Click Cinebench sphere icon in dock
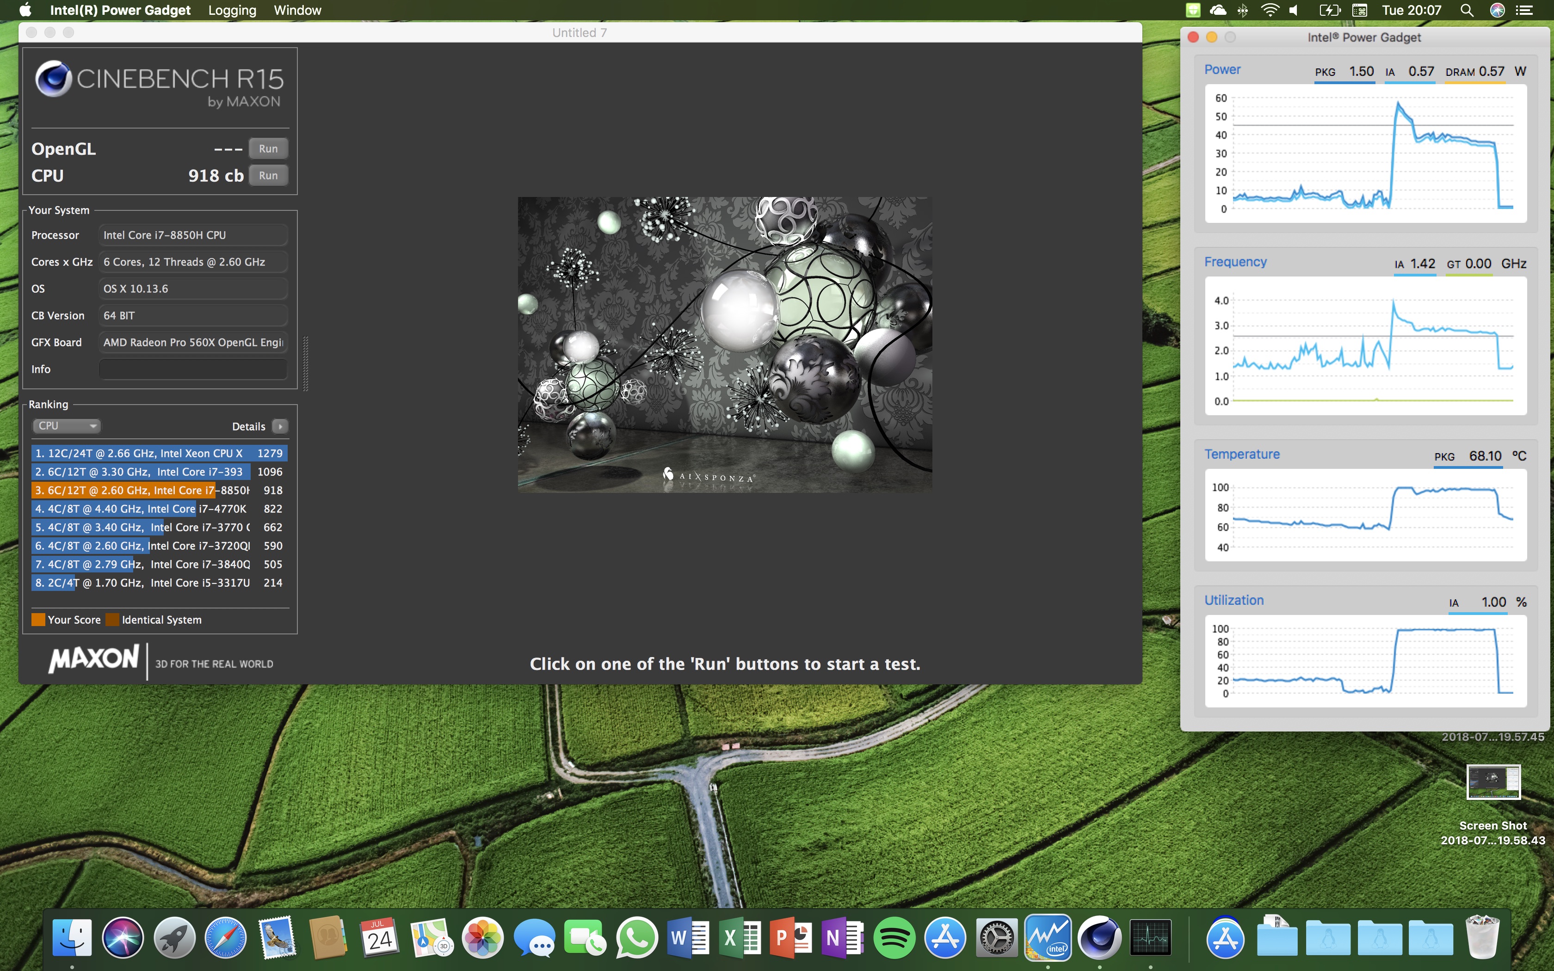The width and height of the screenshot is (1554, 971). pos(1099,938)
